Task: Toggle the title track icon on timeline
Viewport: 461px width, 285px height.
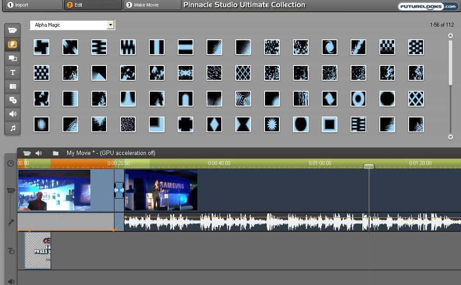Action: click(x=10, y=251)
